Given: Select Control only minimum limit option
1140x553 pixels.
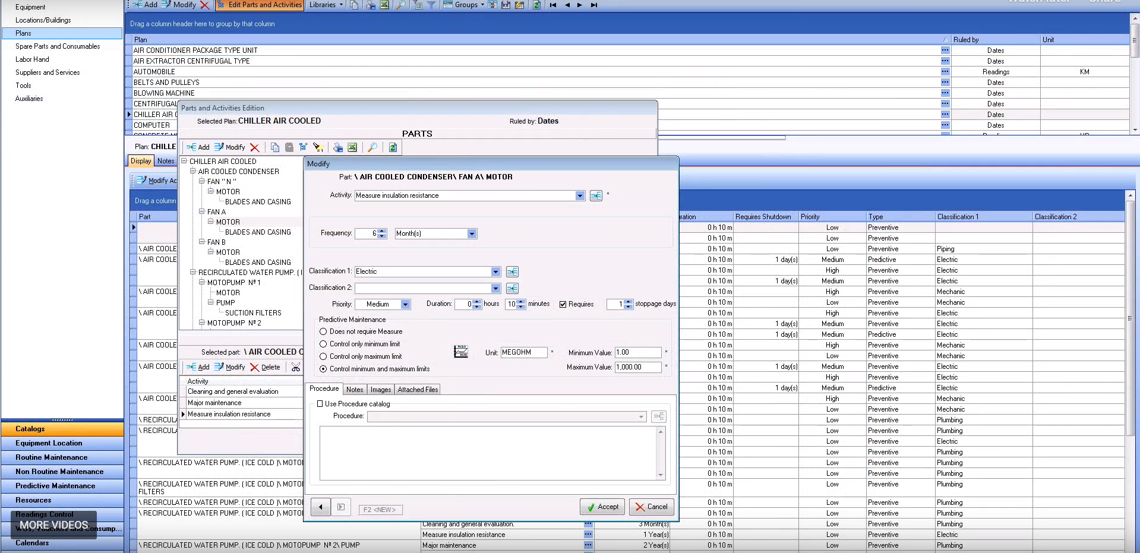Looking at the screenshot, I should pyautogui.click(x=323, y=344).
